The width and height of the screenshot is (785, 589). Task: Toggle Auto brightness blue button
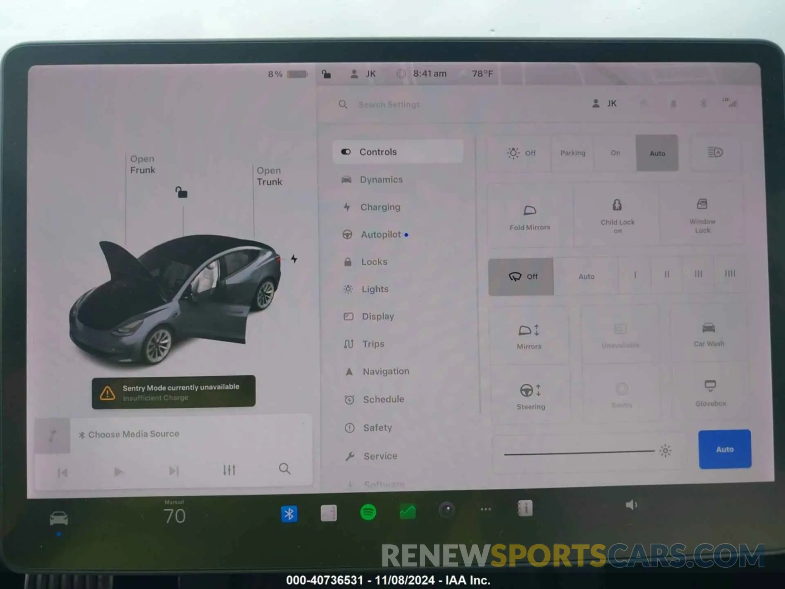pyautogui.click(x=725, y=449)
